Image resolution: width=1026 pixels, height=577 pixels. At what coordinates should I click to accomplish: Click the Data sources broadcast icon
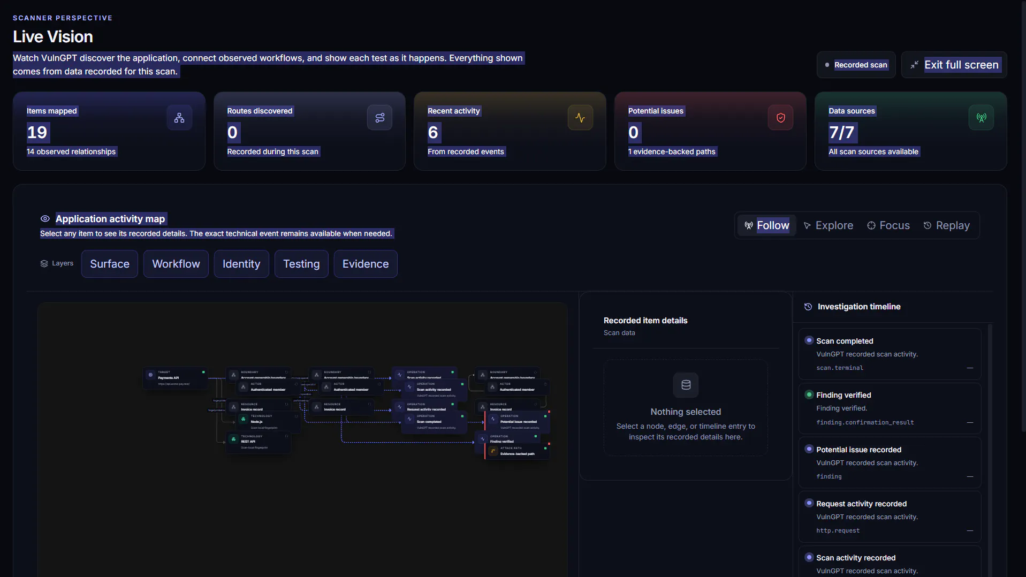pyautogui.click(x=982, y=118)
